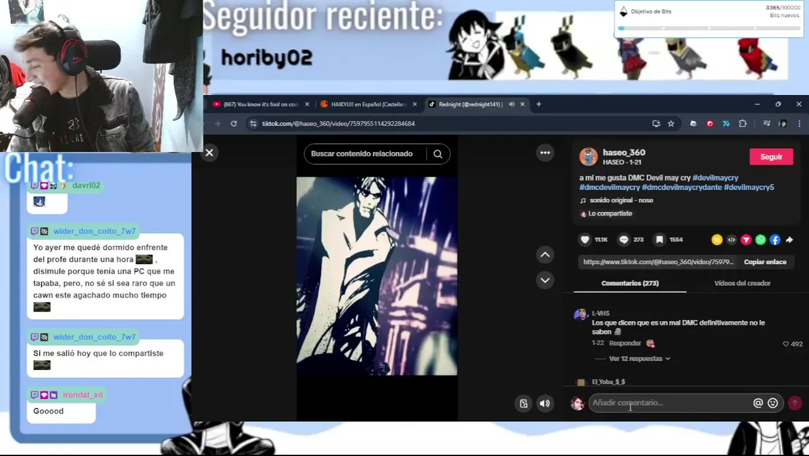View site information icon in address bar
This screenshot has height=456, width=809.
pyautogui.click(x=253, y=123)
